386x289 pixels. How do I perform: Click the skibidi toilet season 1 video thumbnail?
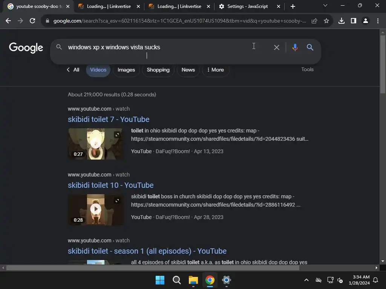click(x=95, y=262)
